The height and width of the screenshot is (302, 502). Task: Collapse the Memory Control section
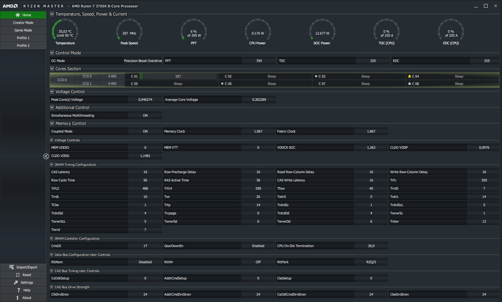pos(52,123)
